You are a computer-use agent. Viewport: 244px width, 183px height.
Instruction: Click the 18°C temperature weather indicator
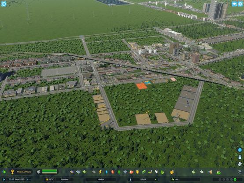[50, 179]
